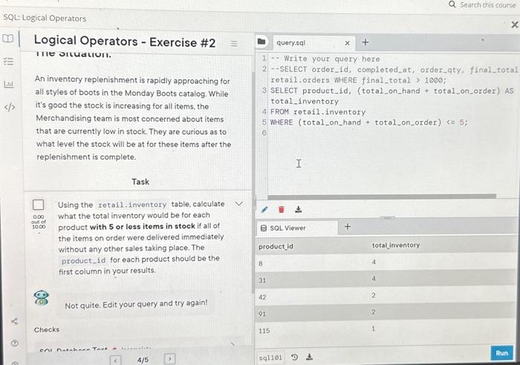Click the sql101 database label
This screenshot has width=520, height=365.
tap(270, 358)
